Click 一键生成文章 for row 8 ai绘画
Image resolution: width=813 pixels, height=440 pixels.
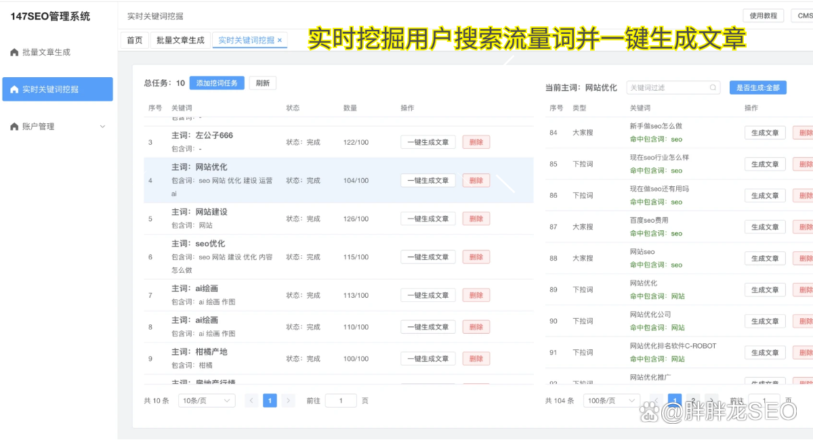coord(428,327)
